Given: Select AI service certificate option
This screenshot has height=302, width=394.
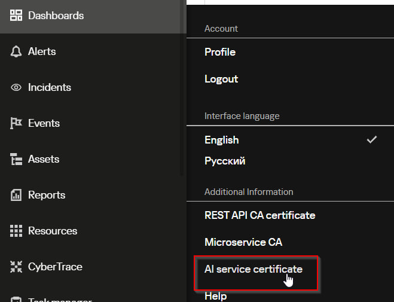Looking at the screenshot, I should (x=253, y=269).
